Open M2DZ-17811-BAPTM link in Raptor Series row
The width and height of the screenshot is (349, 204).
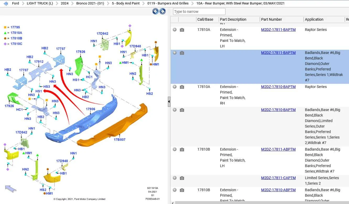(278, 30)
